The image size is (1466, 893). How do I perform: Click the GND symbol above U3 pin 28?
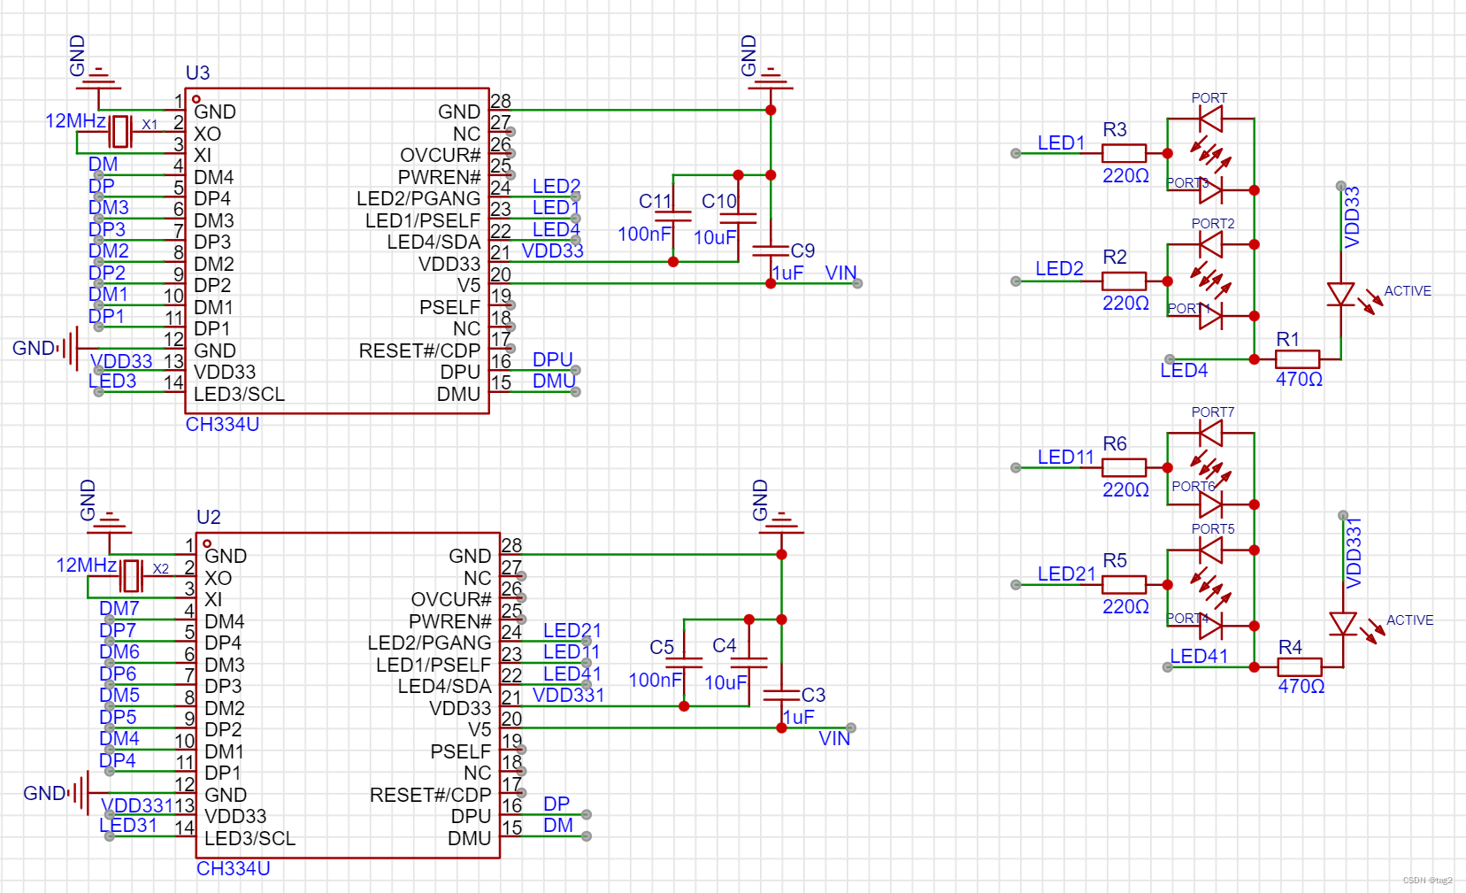(x=771, y=78)
